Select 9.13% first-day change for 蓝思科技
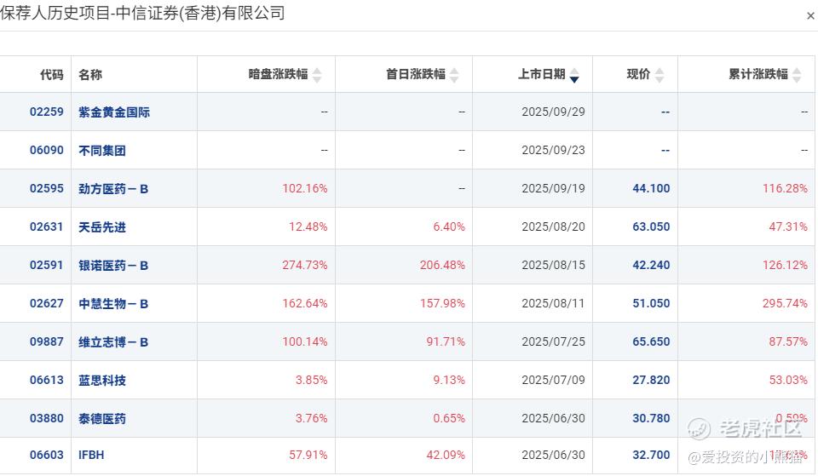This screenshot has height=476, width=818. tap(449, 380)
